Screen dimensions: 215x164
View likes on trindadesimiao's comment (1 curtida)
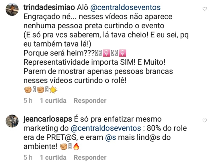(x=53, y=101)
